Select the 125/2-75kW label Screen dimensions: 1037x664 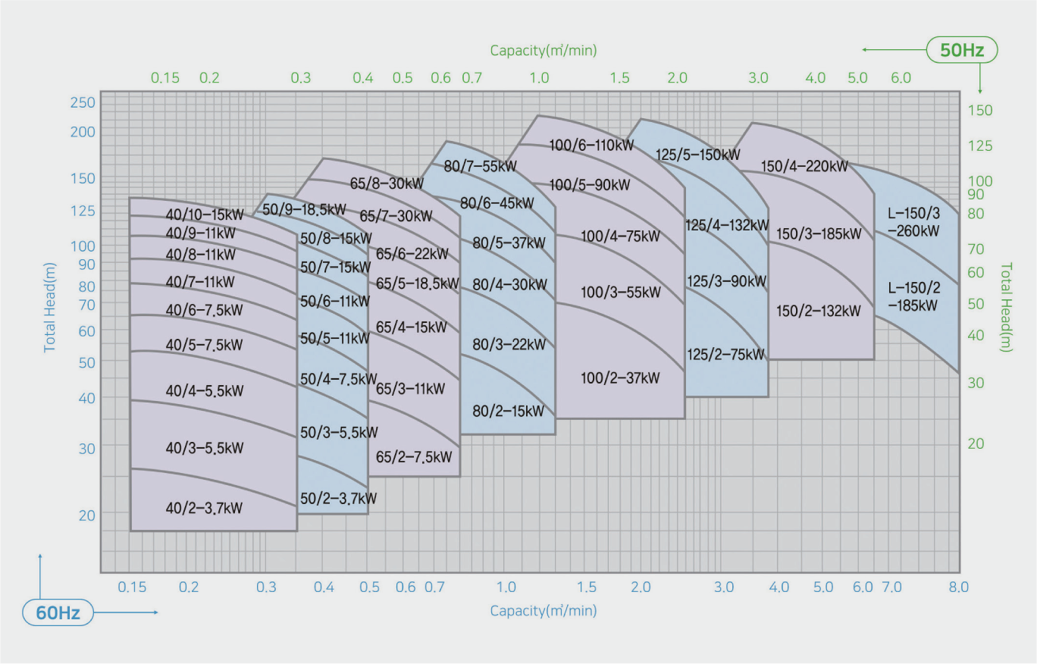click(726, 355)
